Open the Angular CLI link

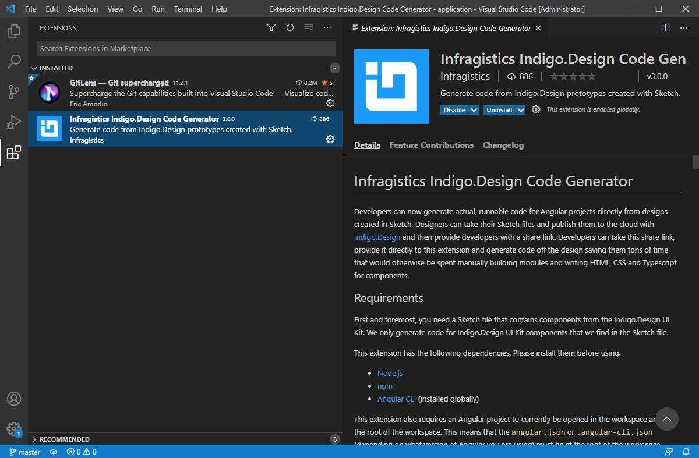tap(397, 399)
